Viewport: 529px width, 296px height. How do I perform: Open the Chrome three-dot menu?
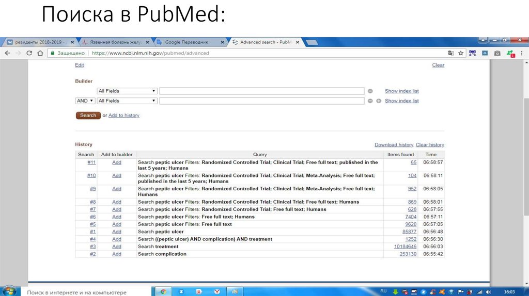click(x=522, y=53)
